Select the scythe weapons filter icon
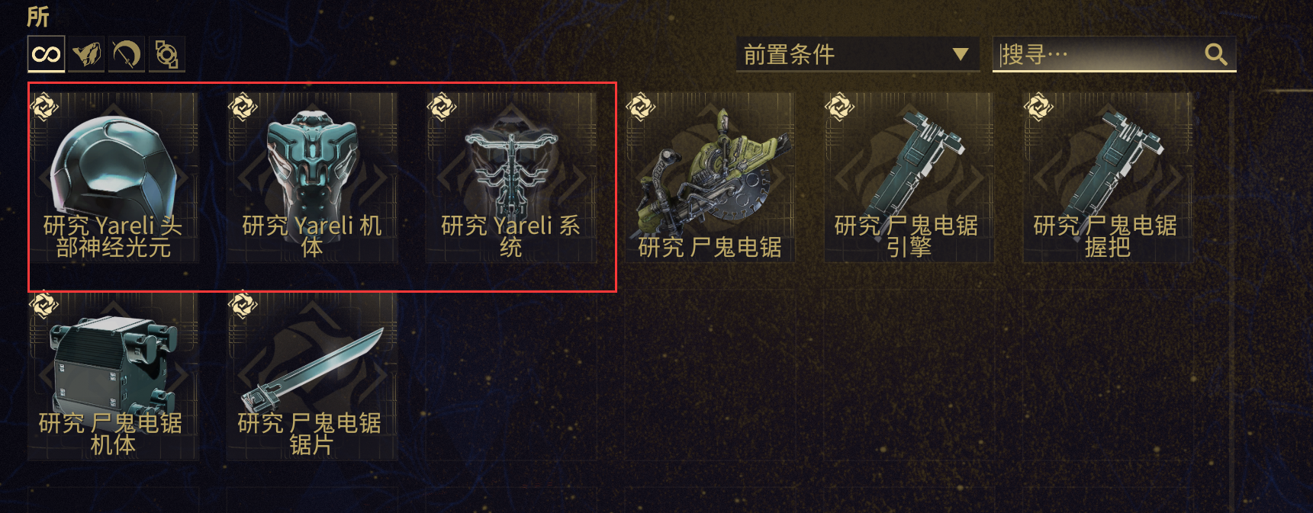This screenshot has height=513, width=1313. 127,54
